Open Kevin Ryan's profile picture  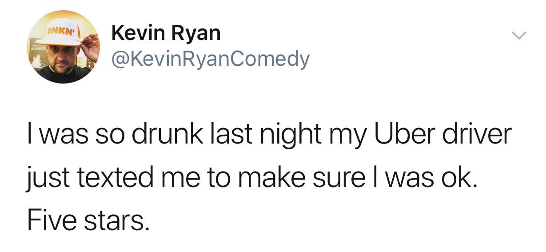click(x=64, y=47)
